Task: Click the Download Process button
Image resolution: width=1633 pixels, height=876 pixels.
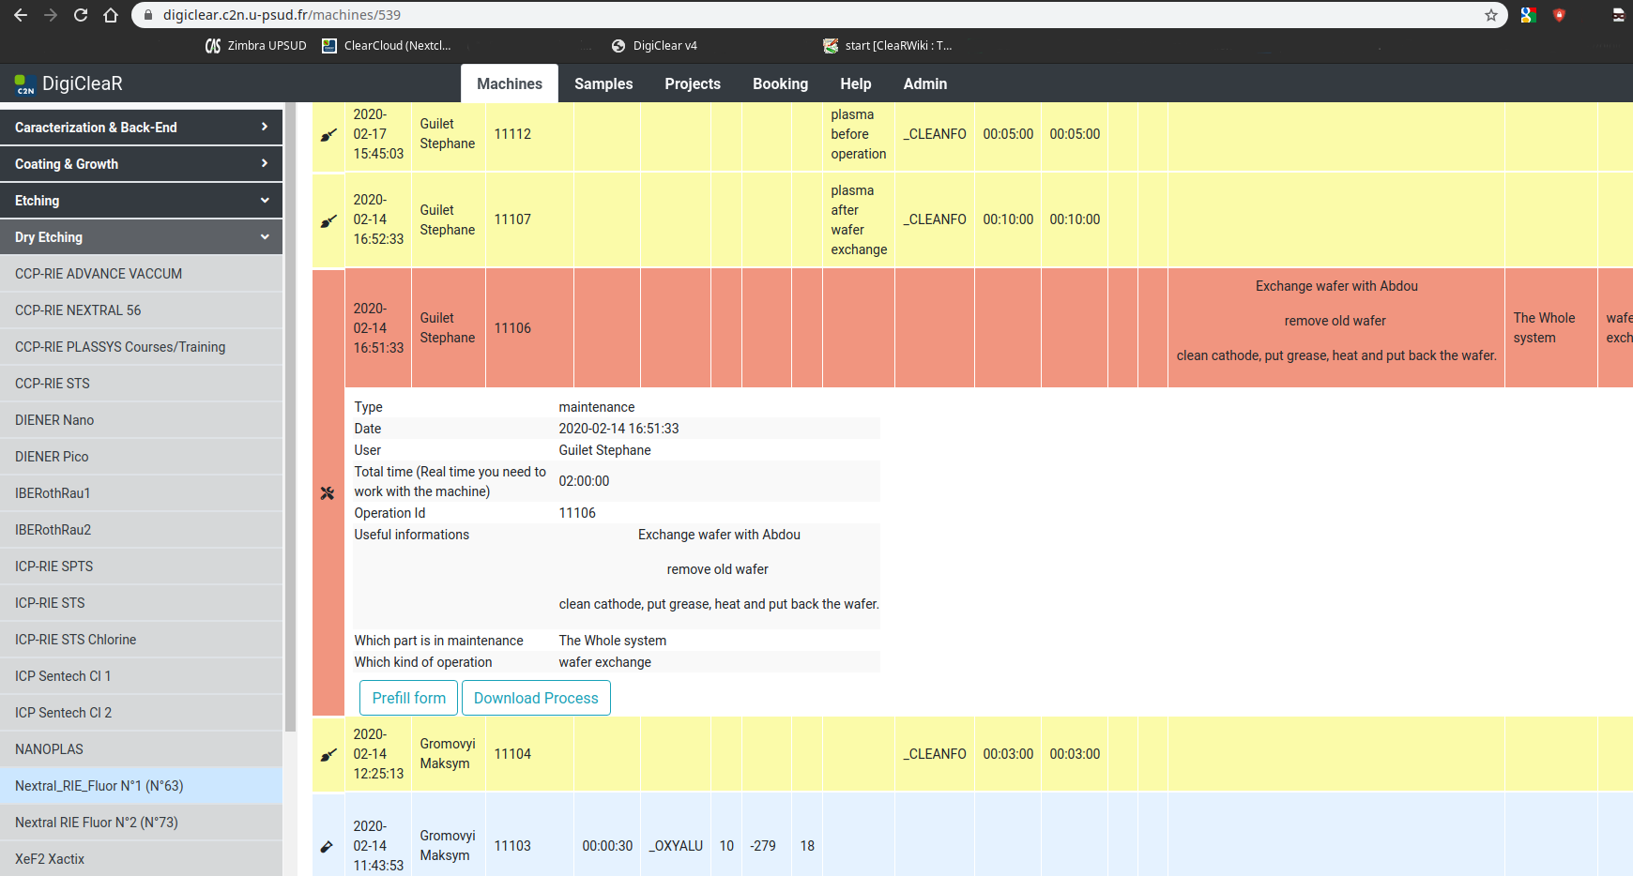Action: pyautogui.click(x=536, y=698)
